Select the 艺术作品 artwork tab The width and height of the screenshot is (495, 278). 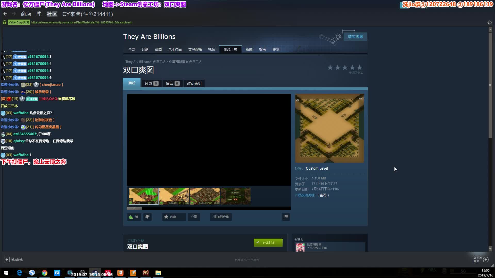click(x=175, y=49)
